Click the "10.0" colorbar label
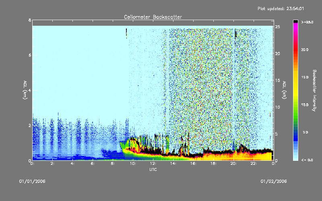This screenshot has height=201, width=322. click(x=305, y=105)
